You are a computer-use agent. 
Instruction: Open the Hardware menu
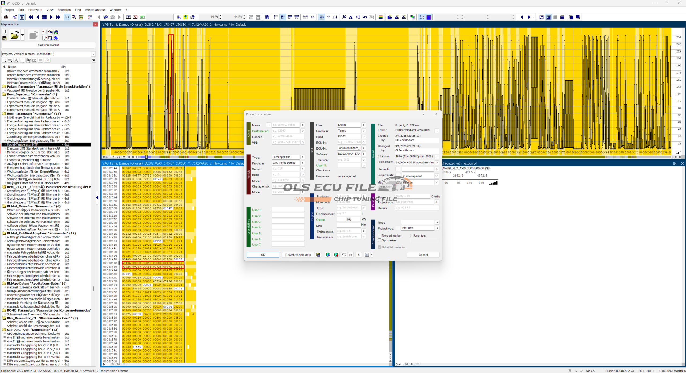point(35,10)
